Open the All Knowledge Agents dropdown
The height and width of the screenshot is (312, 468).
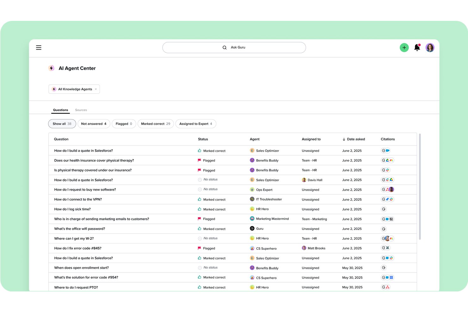[74, 89]
